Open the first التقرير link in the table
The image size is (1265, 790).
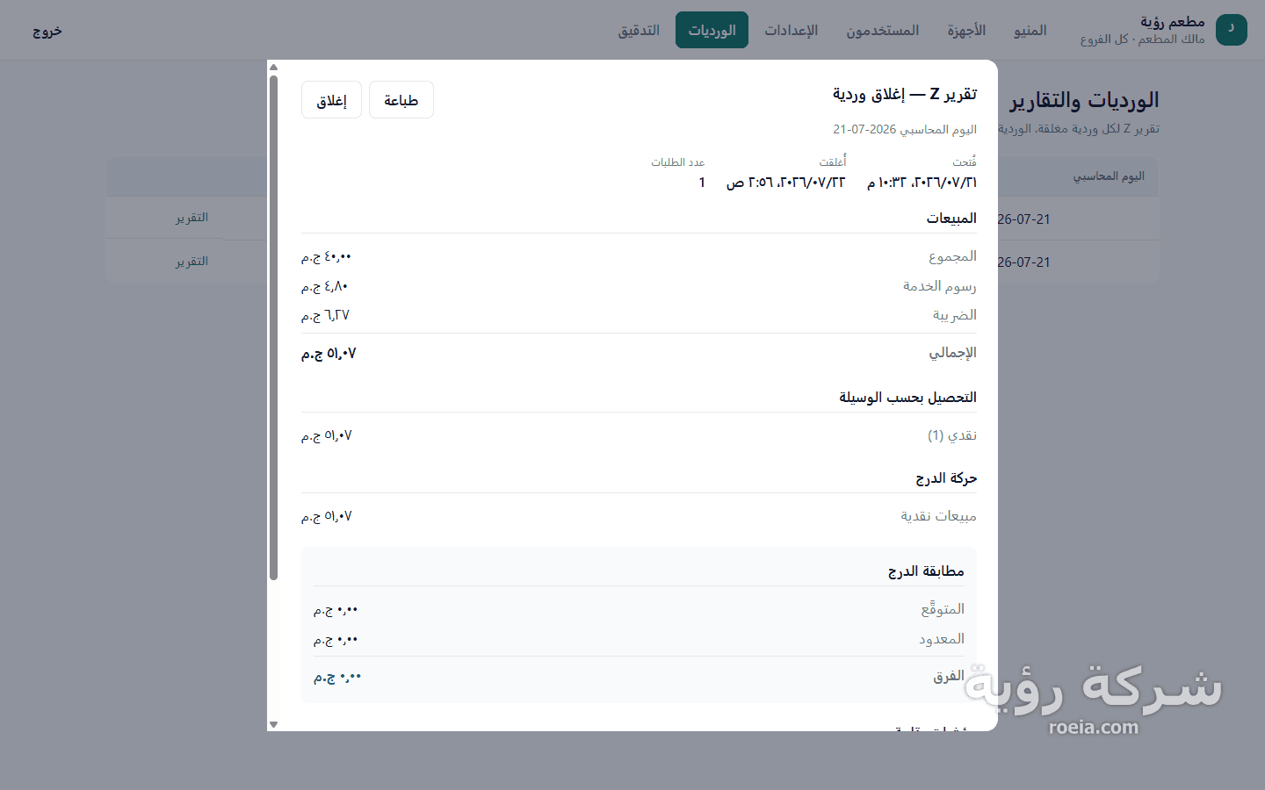pyautogui.click(x=192, y=218)
